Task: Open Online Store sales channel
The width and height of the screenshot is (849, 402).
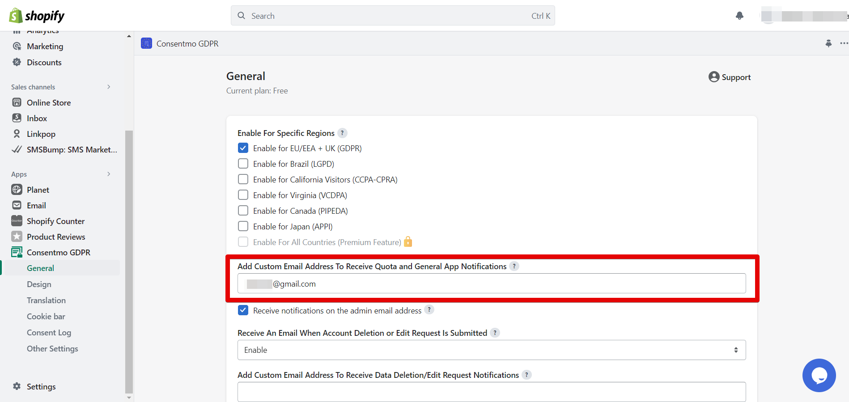Action: [49, 103]
